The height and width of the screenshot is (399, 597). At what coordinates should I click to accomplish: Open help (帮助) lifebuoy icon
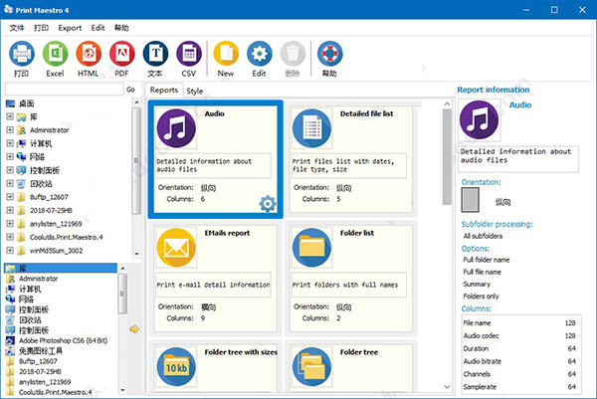[330, 54]
